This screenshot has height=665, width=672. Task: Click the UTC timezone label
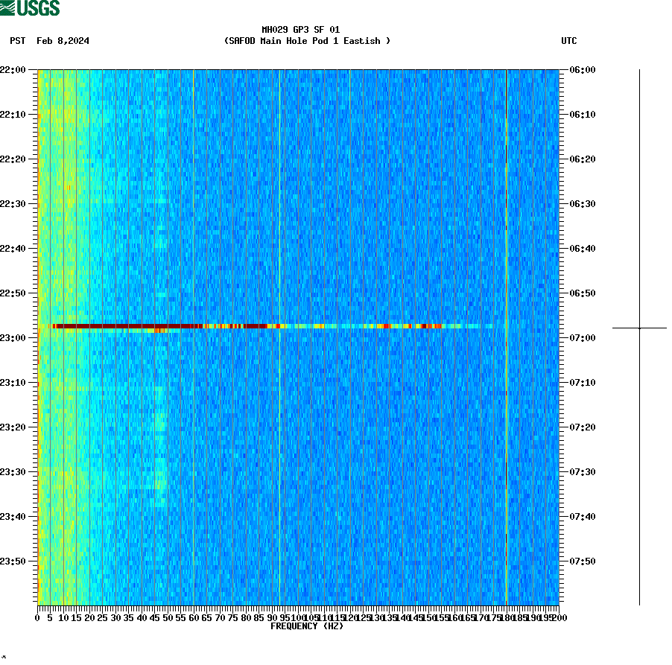pos(570,42)
